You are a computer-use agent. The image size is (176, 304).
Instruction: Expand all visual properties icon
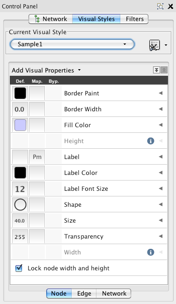(x=156, y=70)
